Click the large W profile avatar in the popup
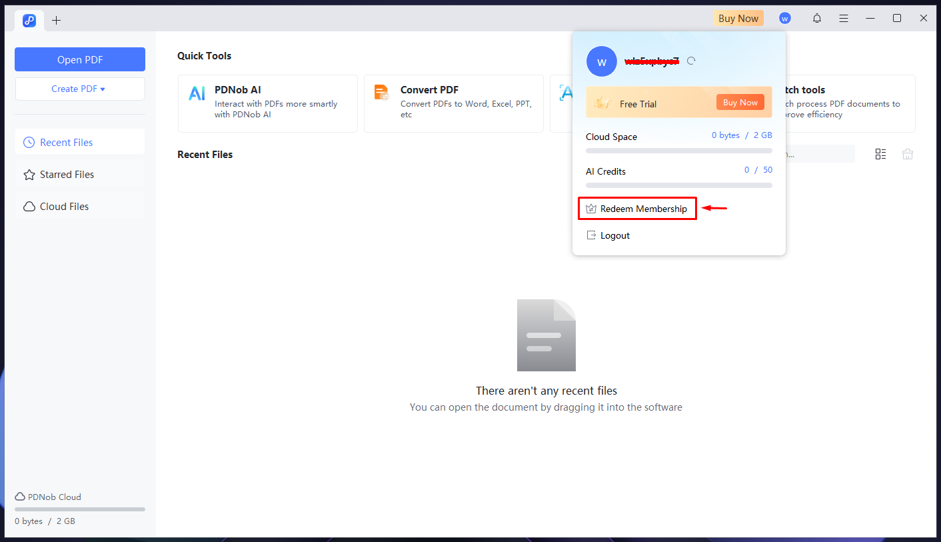941x542 pixels. point(602,62)
